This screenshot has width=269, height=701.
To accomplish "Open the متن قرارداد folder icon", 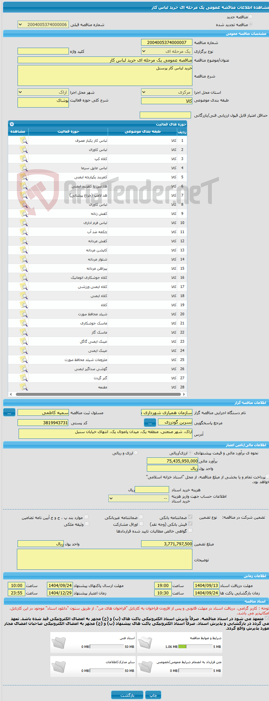I will click(x=145, y=666).
